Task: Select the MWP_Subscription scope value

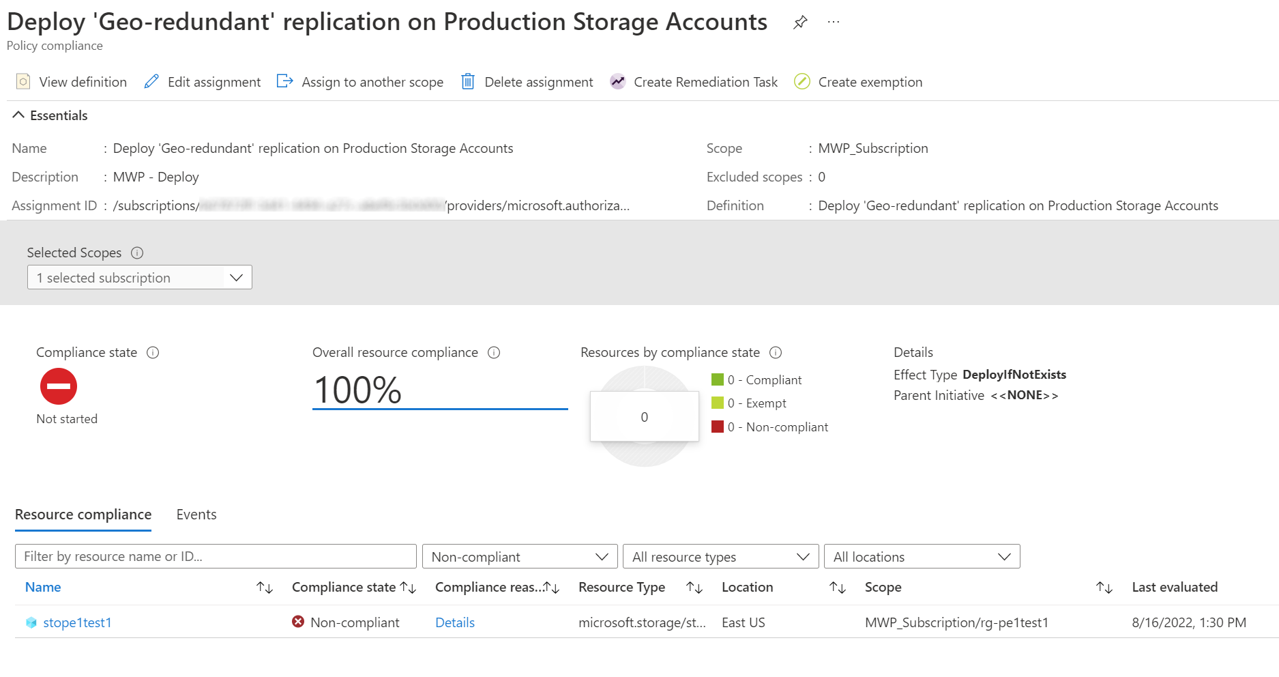Action: (x=873, y=148)
